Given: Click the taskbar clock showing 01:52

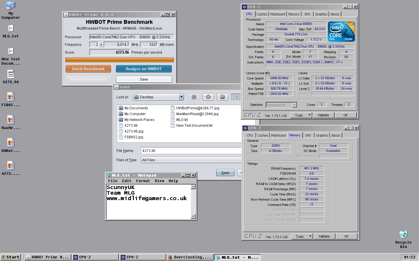Looking at the screenshot, I should point(410,257).
